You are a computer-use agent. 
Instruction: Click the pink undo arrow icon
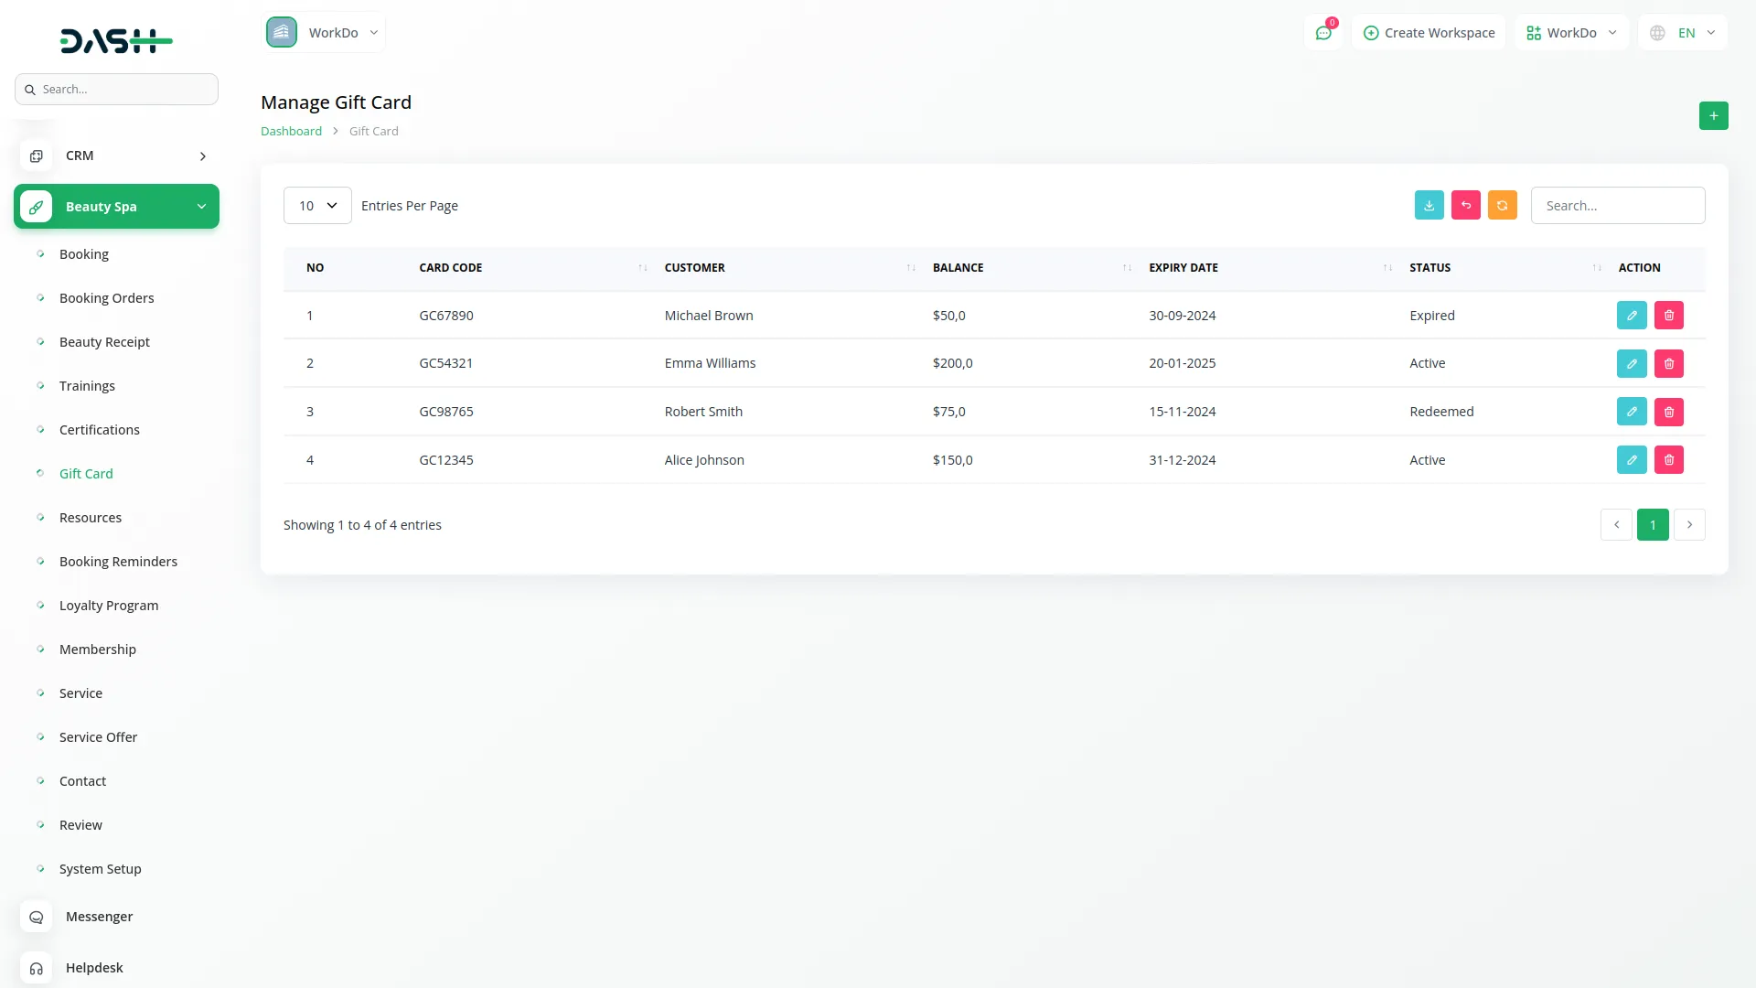1465,205
